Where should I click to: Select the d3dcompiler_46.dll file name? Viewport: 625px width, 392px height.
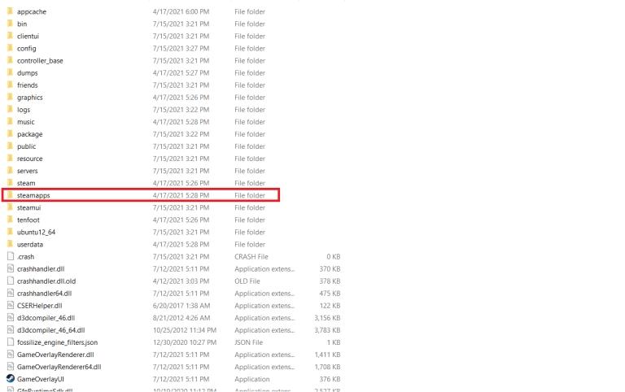click(46, 318)
